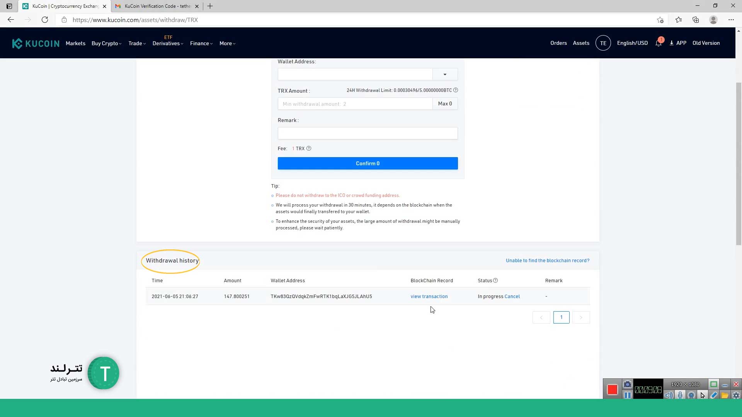The image size is (742, 417).
Task: Open recorder settings gear
Action: [736, 395]
